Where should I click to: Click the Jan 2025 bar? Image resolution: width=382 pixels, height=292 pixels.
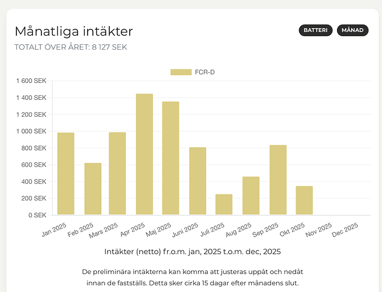pyautogui.click(x=66, y=174)
